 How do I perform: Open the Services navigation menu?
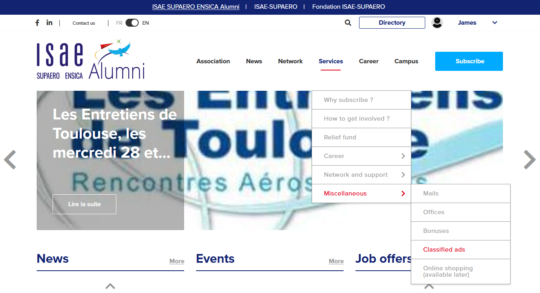(331, 61)
